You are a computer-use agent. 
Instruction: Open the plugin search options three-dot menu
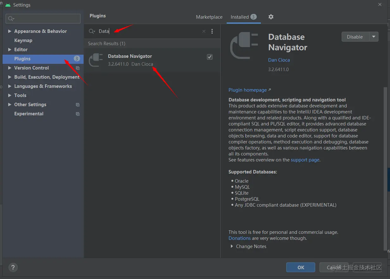212,31
